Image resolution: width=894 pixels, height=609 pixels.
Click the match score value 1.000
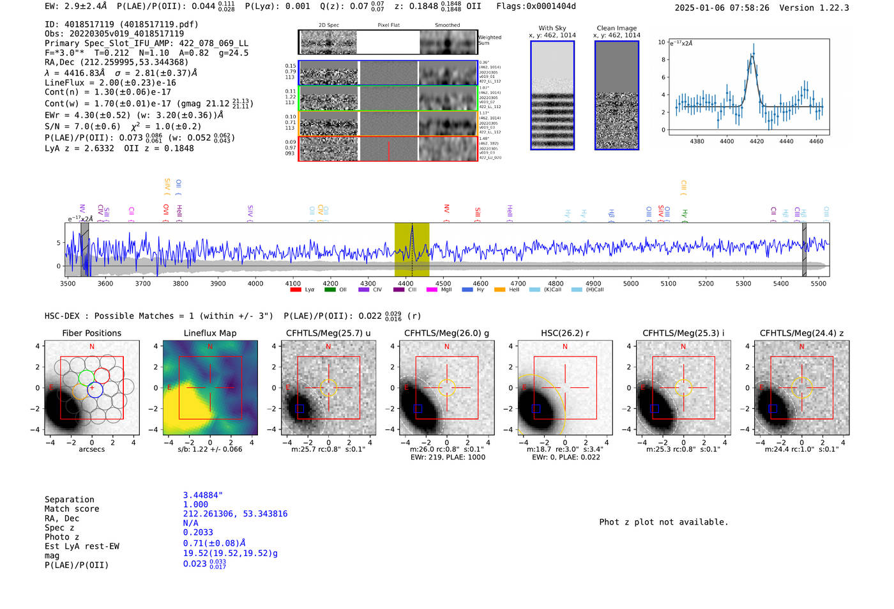[x=195, y=505]
